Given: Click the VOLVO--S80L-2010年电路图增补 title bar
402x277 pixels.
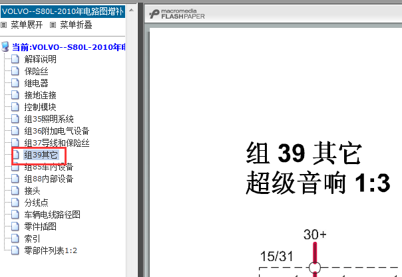Looking at the screenshot, I should tap(63, 11).
